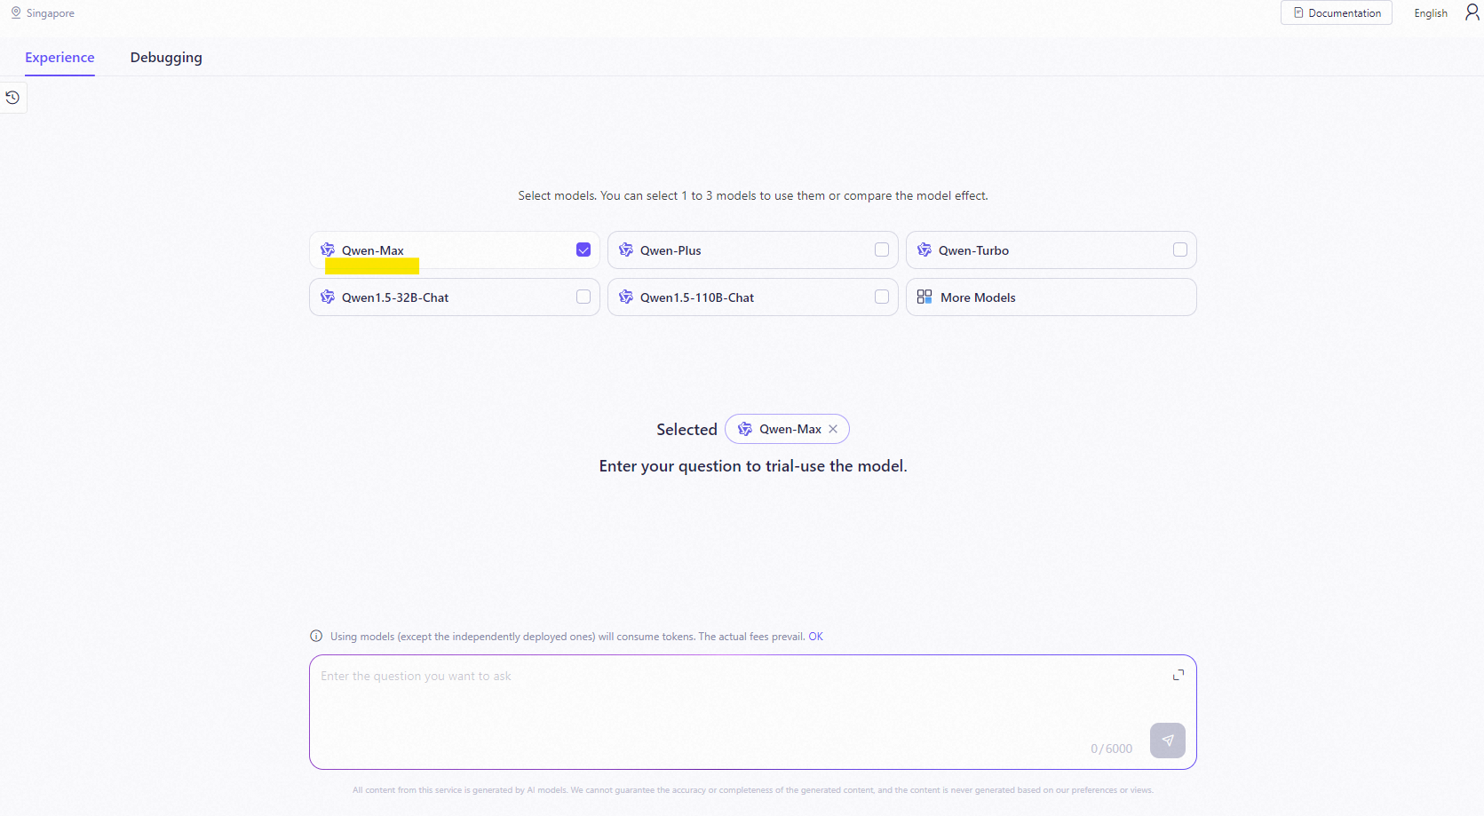Screen dimensions: 1484x816
Task: Click the Qwen1.5-32B-Chat model name text
Action: [395, 297]
